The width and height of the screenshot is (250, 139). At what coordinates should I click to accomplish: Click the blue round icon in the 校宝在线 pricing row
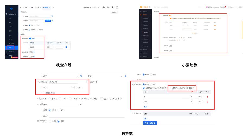[66, 47]
